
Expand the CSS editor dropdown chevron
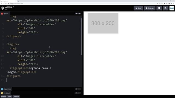pyautogui.click(x=79, y=89)
